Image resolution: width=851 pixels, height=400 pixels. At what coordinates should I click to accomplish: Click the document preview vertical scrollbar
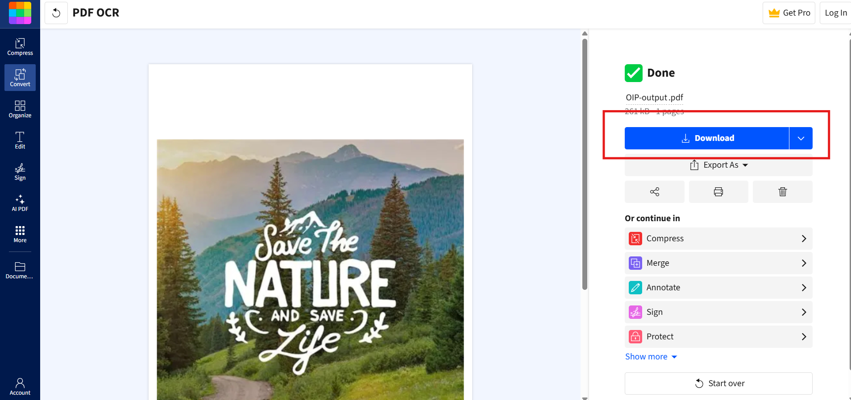pos(585,164)
